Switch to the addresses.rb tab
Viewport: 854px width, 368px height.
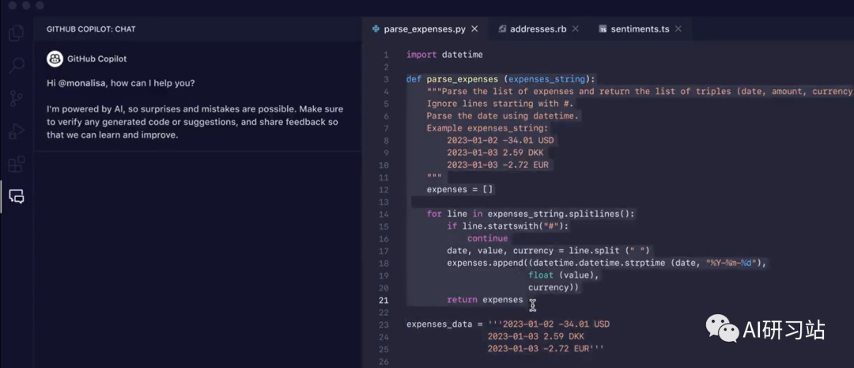pyautogui.click(x=538, y=29)
